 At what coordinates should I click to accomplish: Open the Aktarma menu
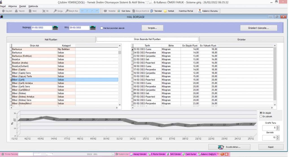pos(13,6)
